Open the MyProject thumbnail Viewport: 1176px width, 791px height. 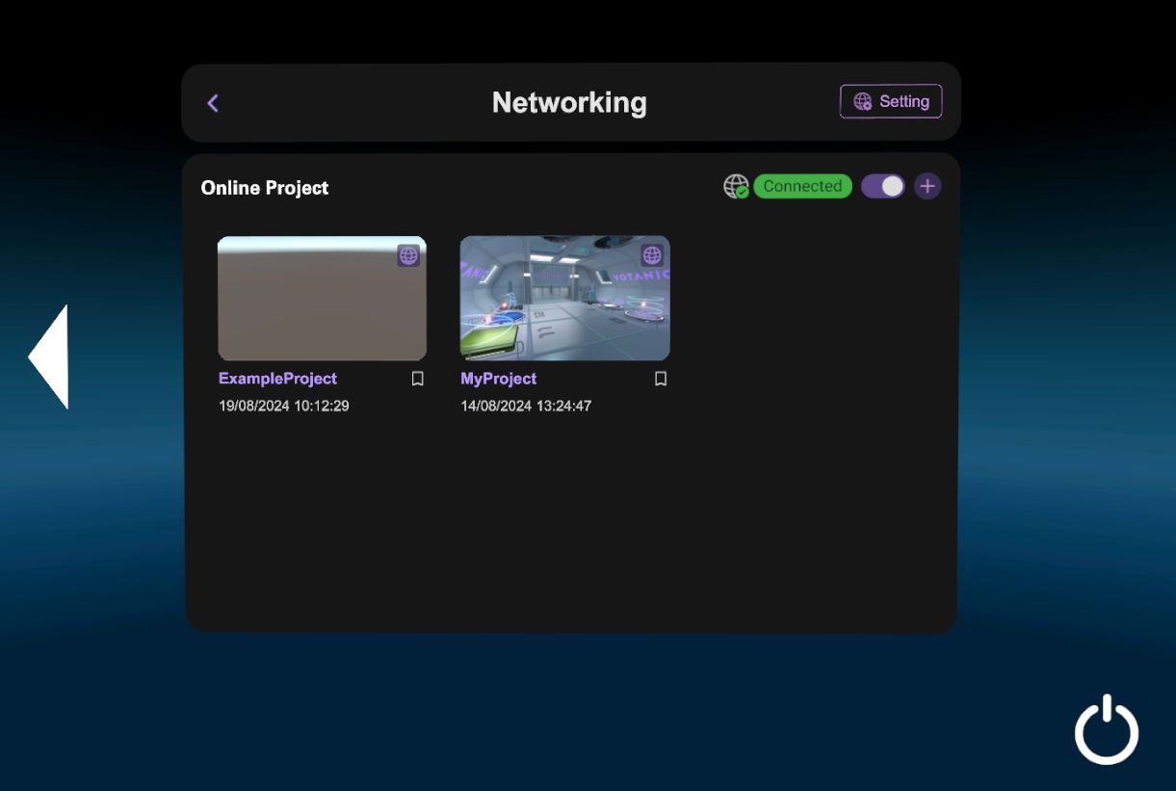click(x=564, y=299)
